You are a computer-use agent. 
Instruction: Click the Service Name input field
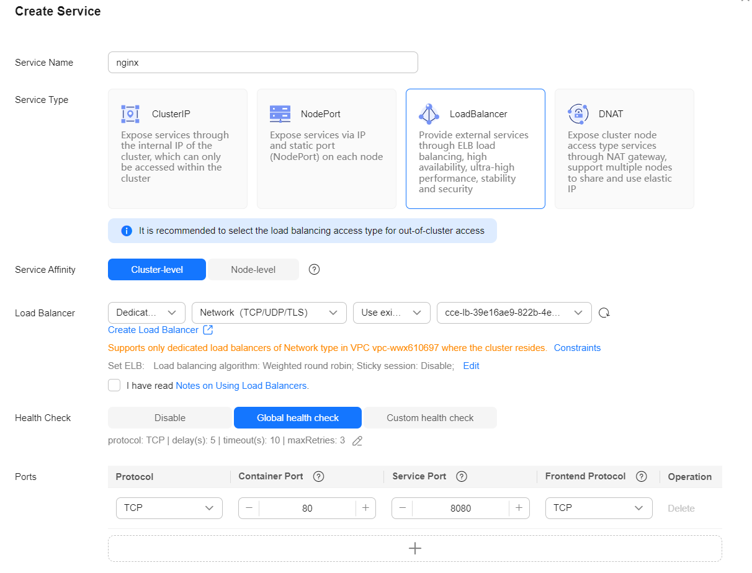[263, 63]
